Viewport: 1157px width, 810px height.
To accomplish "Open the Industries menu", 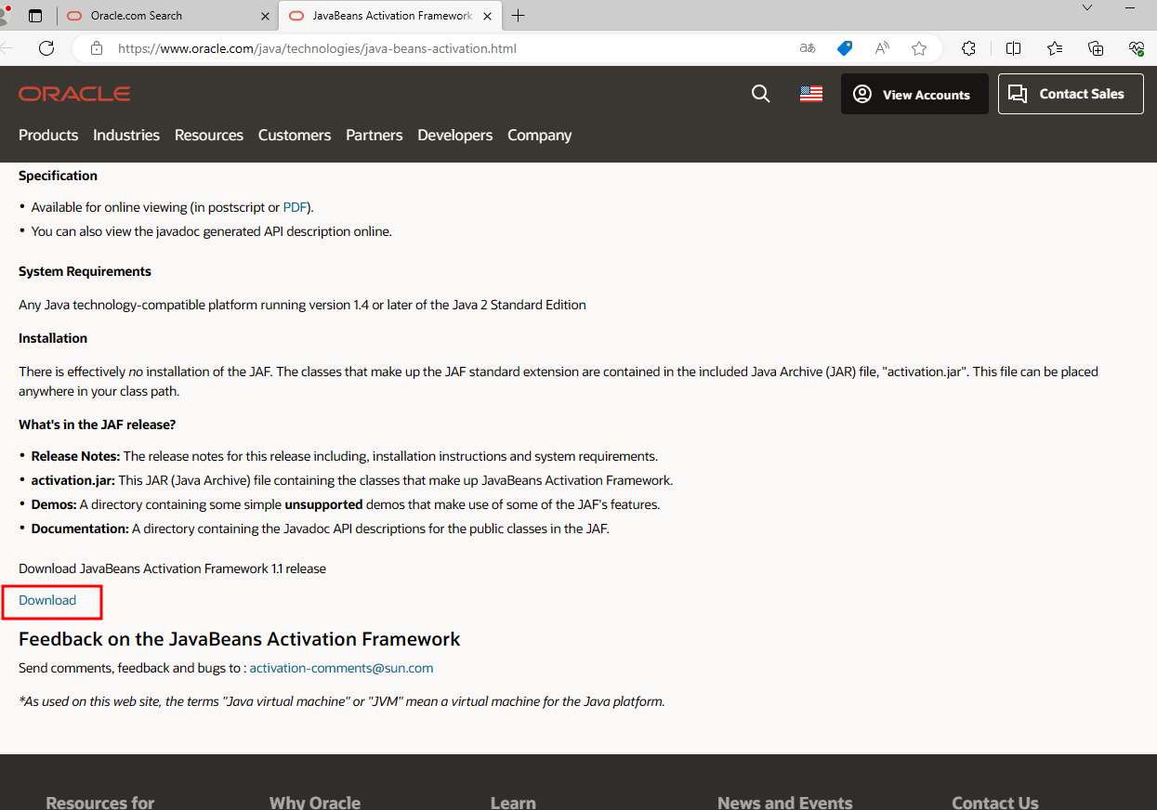I will coord(126,136).
